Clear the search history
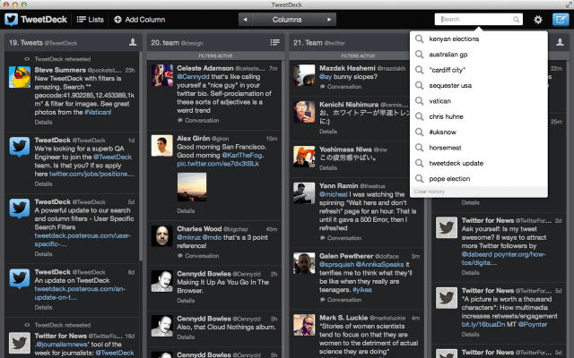Viewport: 574px width, 358px height. tap(430, 192)
